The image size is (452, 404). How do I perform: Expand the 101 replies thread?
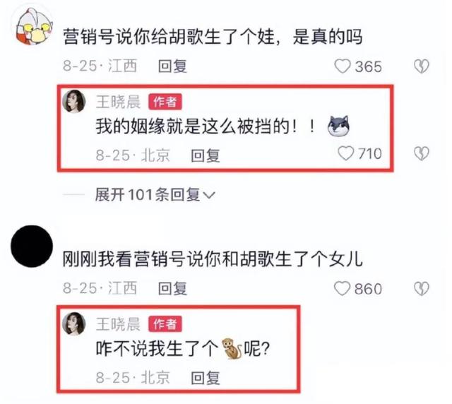[x=155, y=195]
